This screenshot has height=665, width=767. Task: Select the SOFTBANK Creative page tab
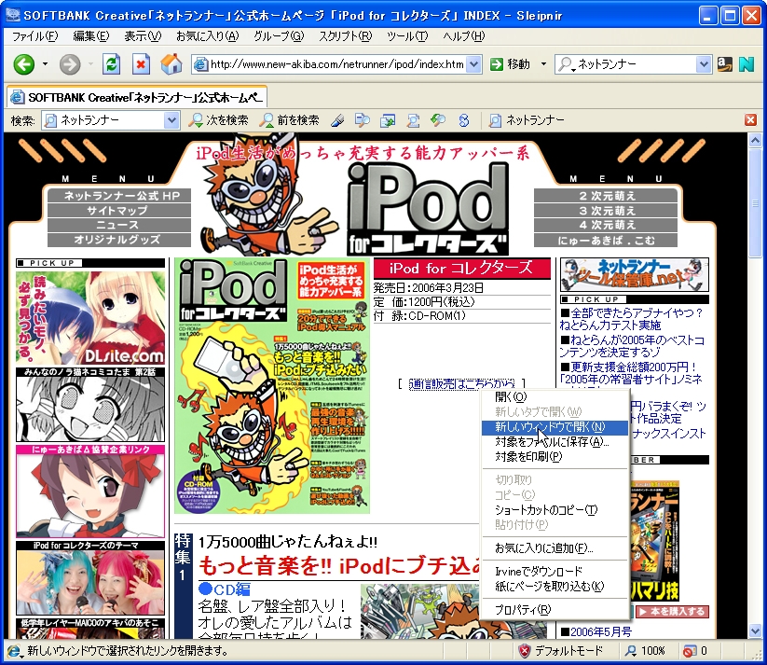[x=137, y=97]
